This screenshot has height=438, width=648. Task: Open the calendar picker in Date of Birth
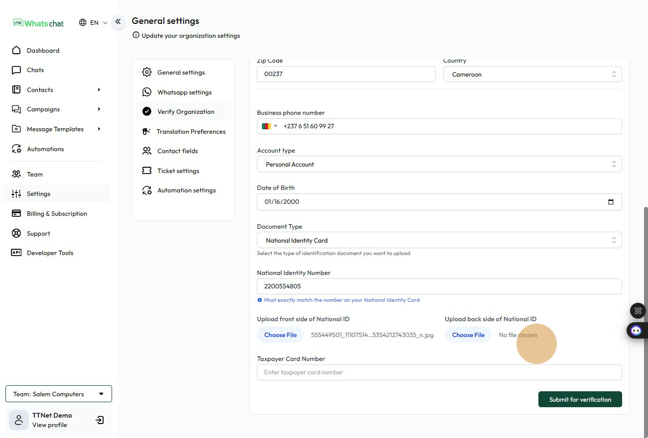coord(611,202)
